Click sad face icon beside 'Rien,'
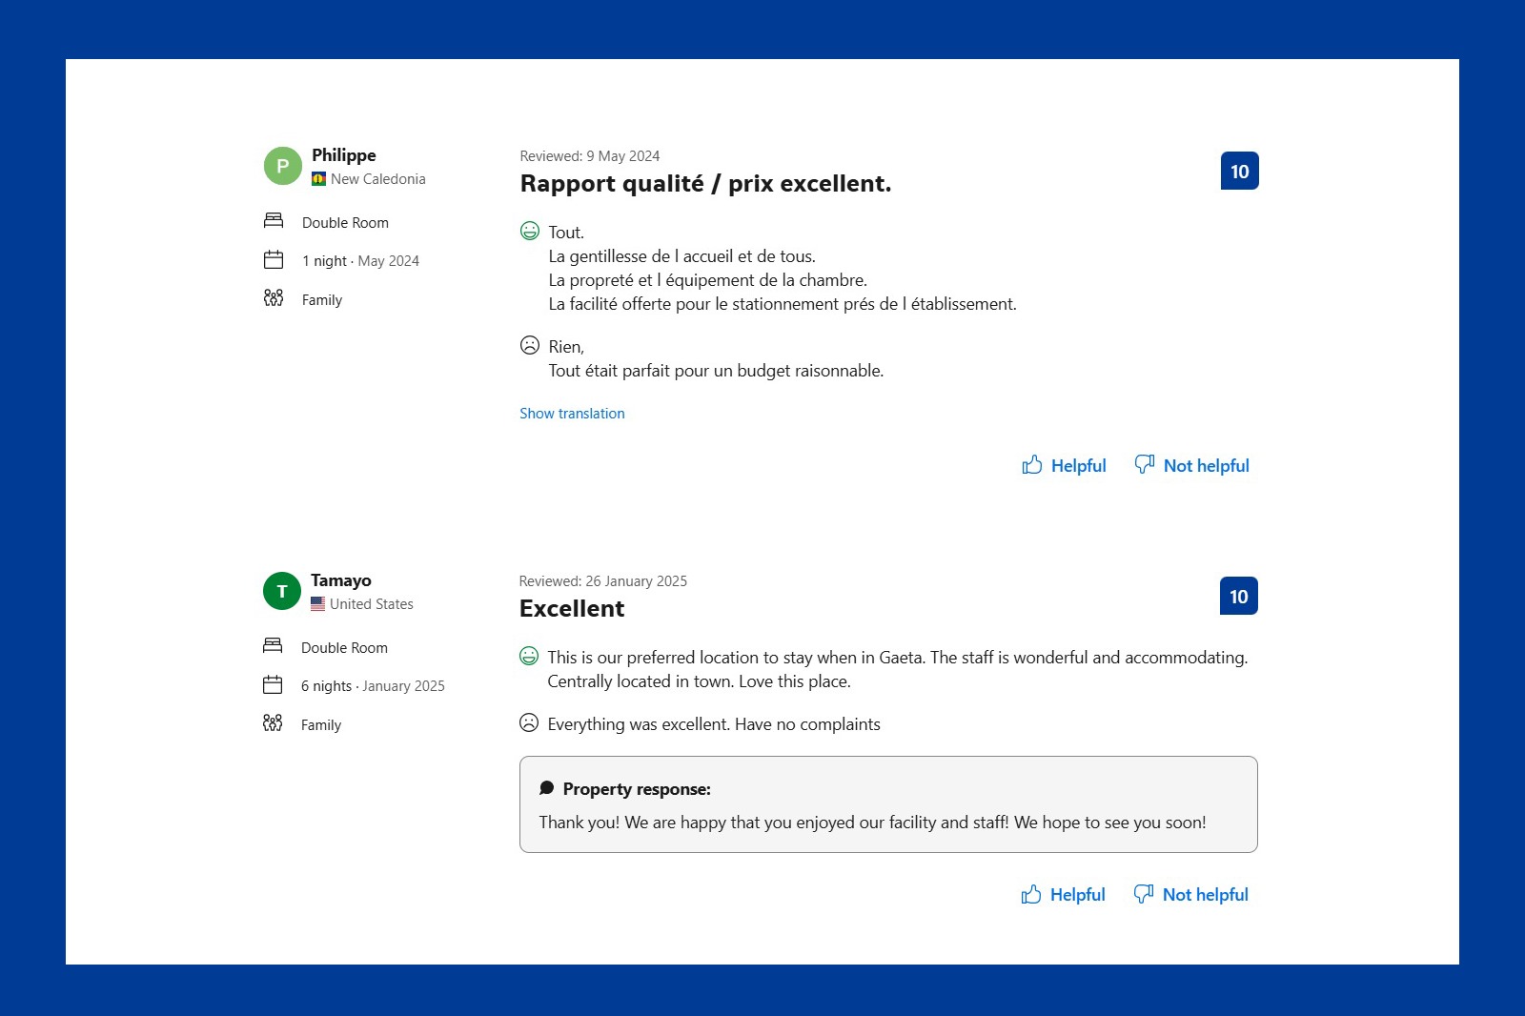The width and height of the screenshot is (1525, 1016). coord(530,345)
